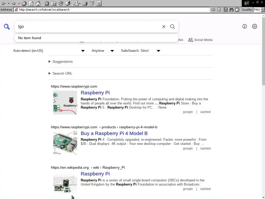
Task: Expand the Suggestions section
Action: point(61,61)
